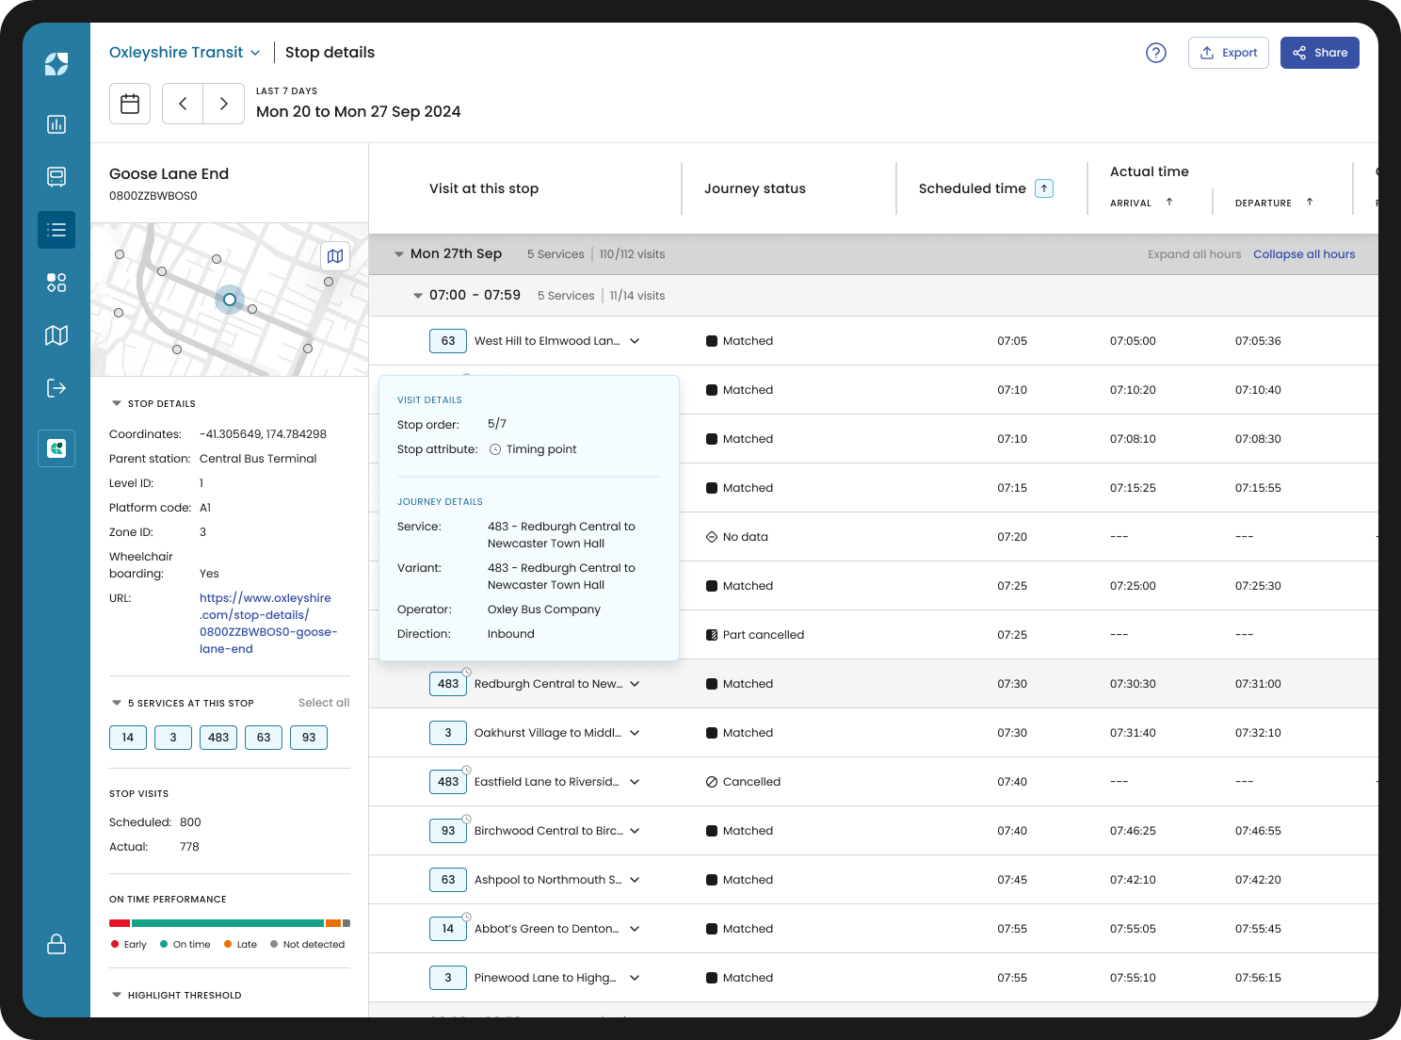Click the Cancelled status icon in the 07:40 row
Image resolution: width=1401 pixels, height=1040 pixels.
pos(712,782)
